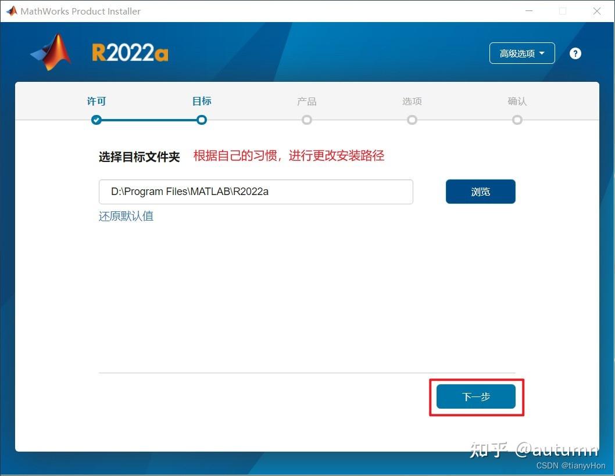Click the progress line between 许可 and 目标
This screenshot has width=615, height=476.
pos(149,120)
